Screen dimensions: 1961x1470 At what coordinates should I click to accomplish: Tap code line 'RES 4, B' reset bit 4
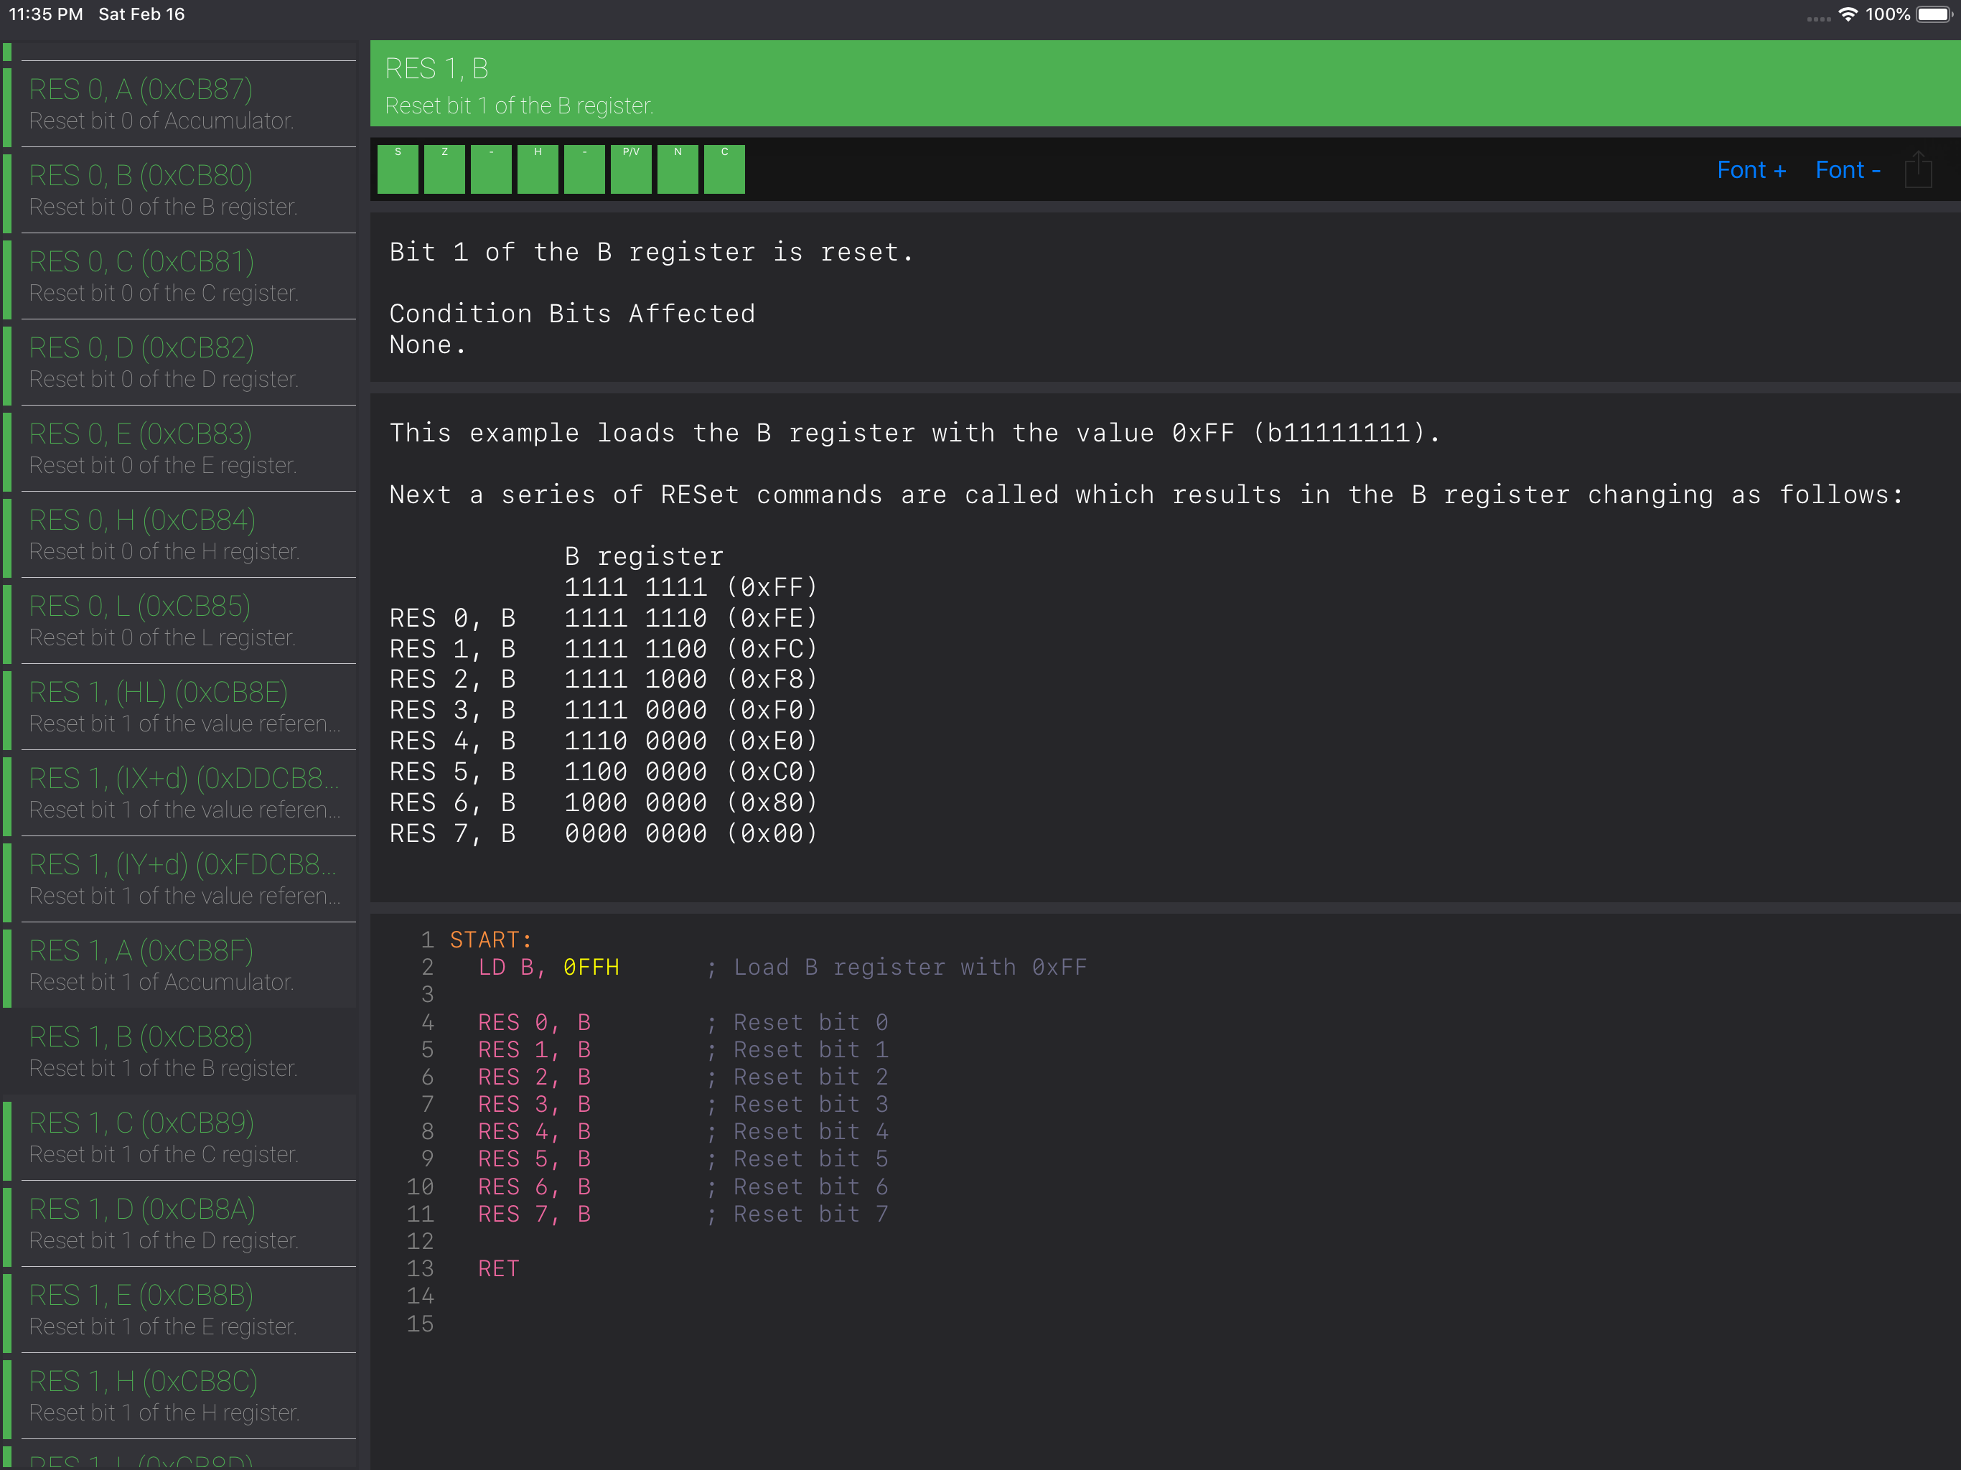[x=683, y=1131]
